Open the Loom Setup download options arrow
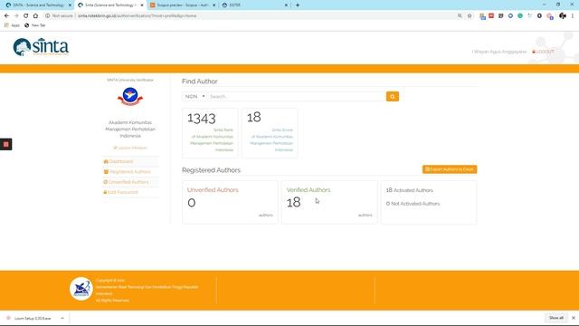The image size is (579, 326). (62, 318)
